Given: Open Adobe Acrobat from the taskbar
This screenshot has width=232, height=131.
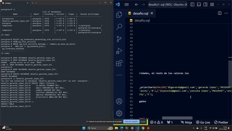Looking at the screenshot, I should pyautogui.click(x=148, y=128).
